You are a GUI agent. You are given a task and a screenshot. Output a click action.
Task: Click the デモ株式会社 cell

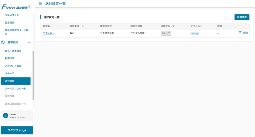coord(107,33)
